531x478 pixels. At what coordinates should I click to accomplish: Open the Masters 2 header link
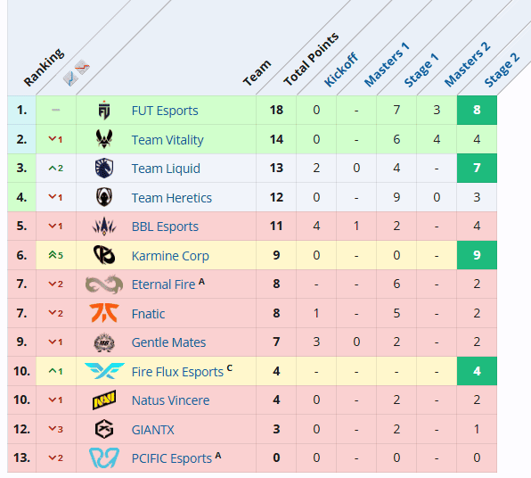click(x=468, y=64)
